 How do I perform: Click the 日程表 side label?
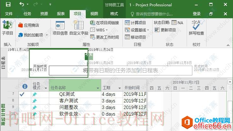[x=3, y=63]
